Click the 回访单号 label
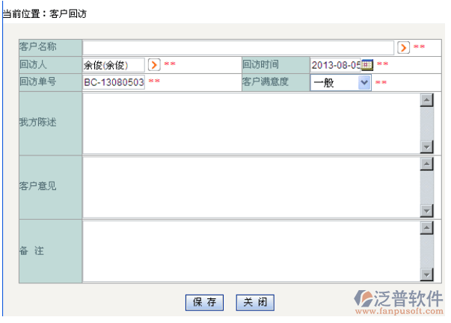451x323 pixels. 38,81
